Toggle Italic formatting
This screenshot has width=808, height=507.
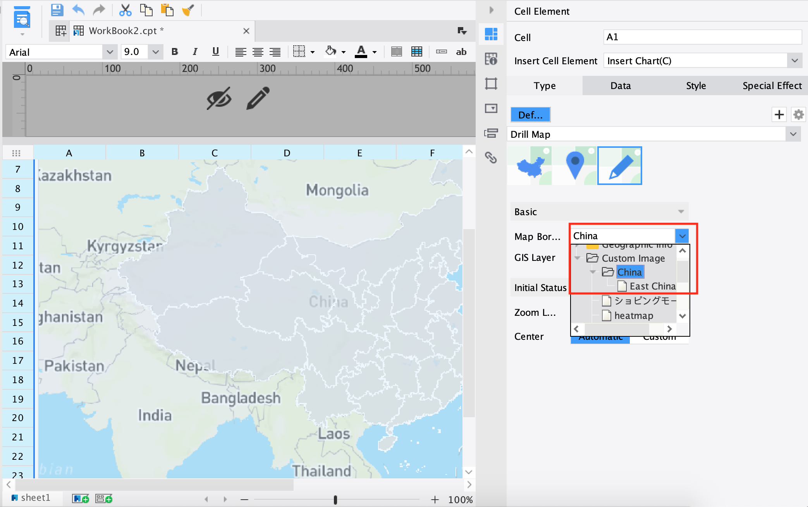(x=195, y=51)
